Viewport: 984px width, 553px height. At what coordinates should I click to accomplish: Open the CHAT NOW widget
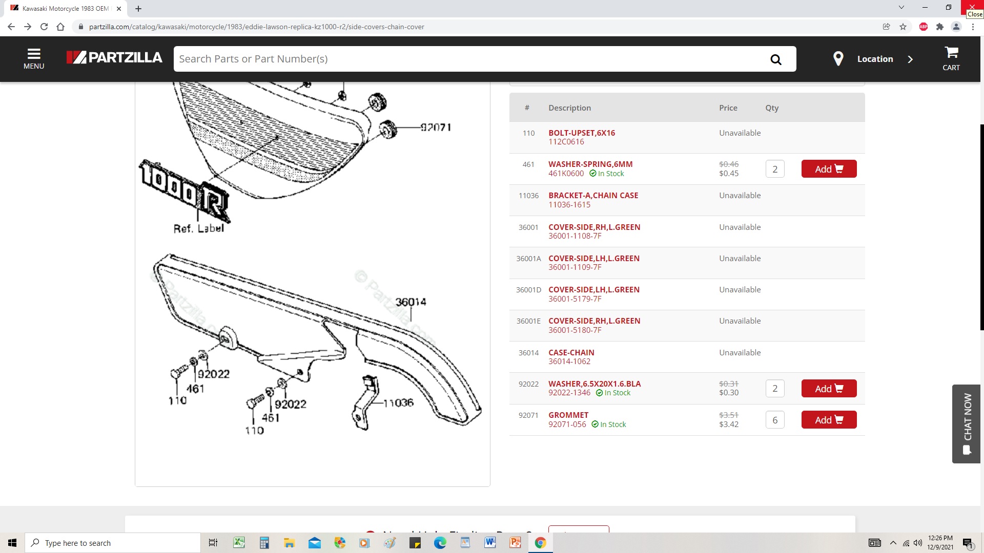click(967, 423)
